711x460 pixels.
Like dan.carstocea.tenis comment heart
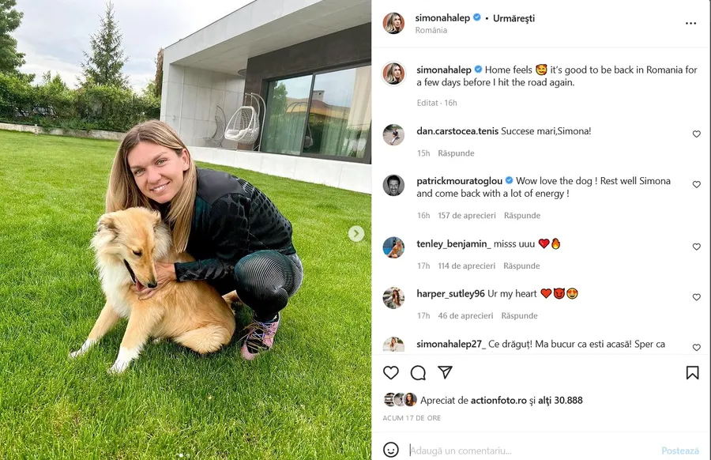[697, 134]
